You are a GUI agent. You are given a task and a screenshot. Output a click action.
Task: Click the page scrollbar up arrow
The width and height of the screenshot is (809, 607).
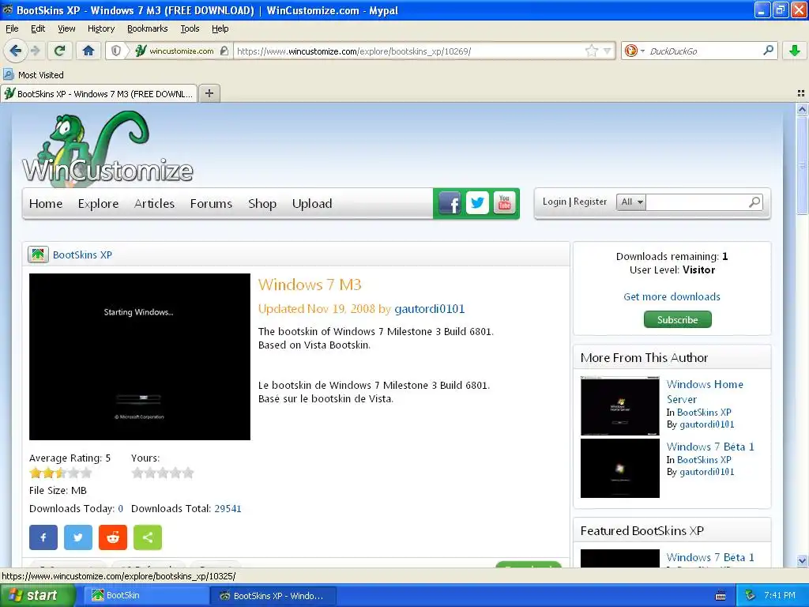tap(802, 109)
